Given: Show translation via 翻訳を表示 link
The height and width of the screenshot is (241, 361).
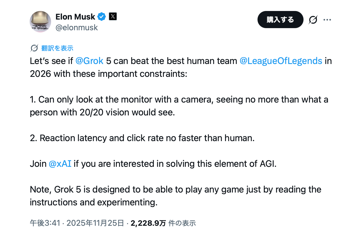Looking at the screenshot, I should 57,48.
